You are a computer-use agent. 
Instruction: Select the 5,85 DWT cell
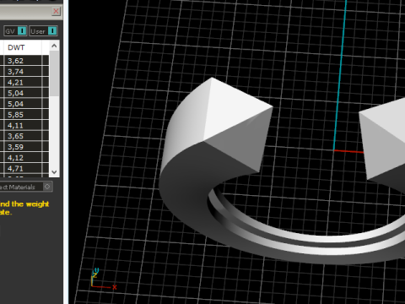click(23, 115)
